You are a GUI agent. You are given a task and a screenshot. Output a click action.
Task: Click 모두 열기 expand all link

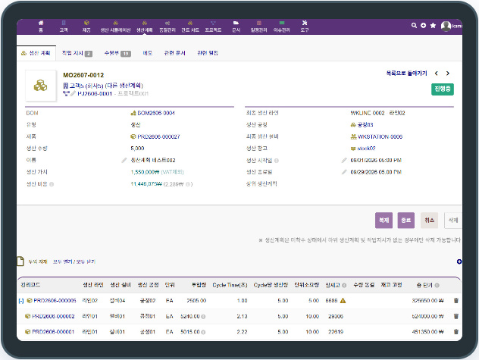(x=63, y=261)
